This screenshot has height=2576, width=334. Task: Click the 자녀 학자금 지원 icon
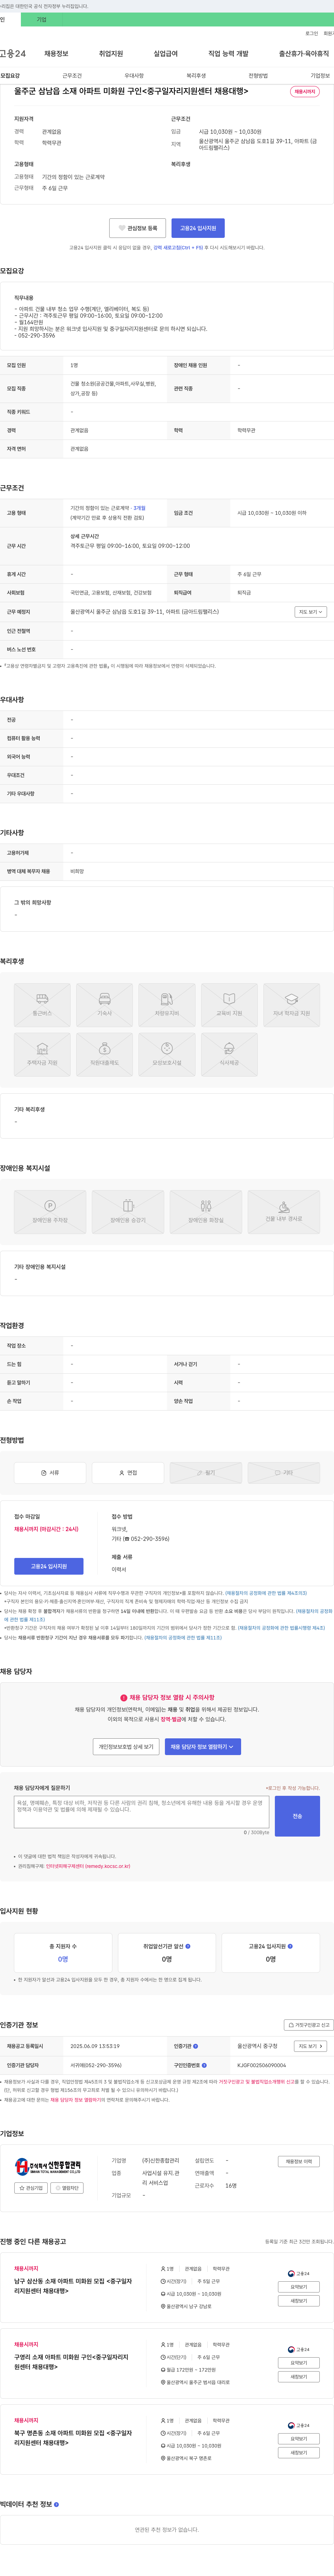(292, 1005)
